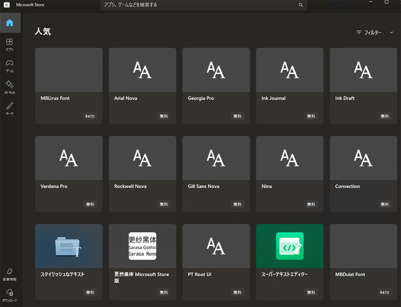Select the Gill Sans Nova title text
Screen dimensions: 401x307
coord(203,186)
